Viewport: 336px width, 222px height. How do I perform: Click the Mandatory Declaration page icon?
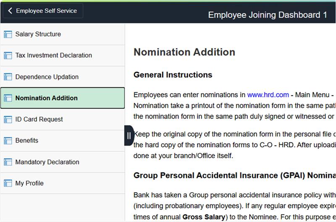[8, 162]
